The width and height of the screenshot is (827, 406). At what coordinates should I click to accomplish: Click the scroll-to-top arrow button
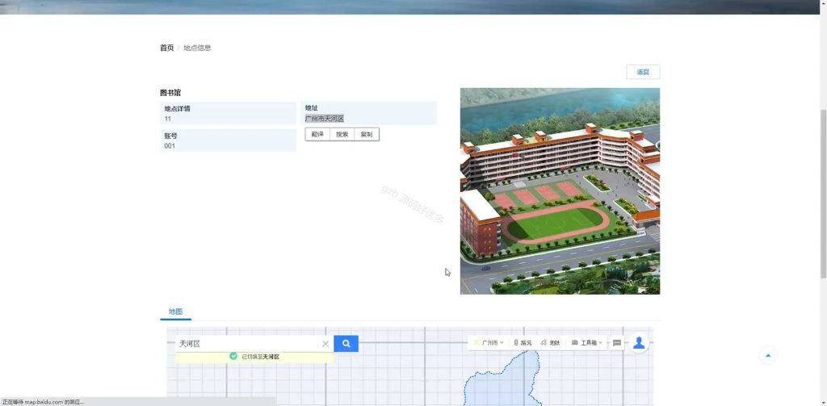(x=768, y=355)
